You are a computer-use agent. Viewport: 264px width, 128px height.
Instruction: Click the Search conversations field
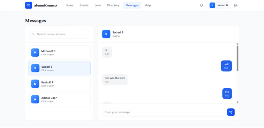(59, 34)
